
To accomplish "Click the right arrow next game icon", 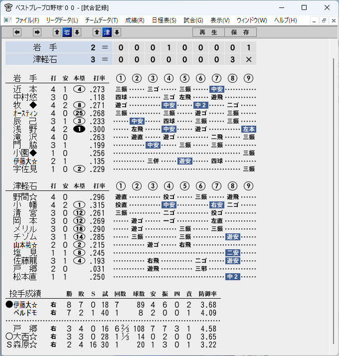I will pos(37,32).
